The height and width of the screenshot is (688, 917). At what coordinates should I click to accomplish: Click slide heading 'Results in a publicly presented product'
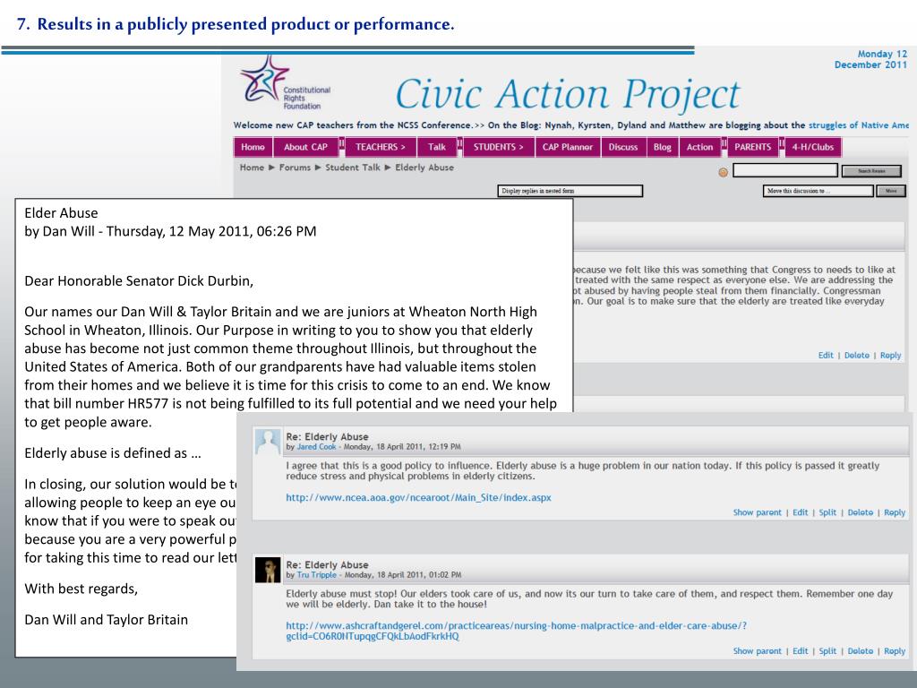tap(236, 24)
